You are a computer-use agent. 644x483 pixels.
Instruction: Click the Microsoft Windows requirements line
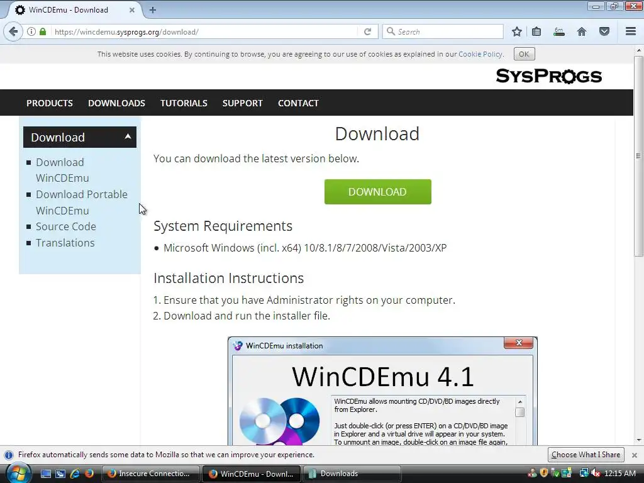(x=305, y=248)
